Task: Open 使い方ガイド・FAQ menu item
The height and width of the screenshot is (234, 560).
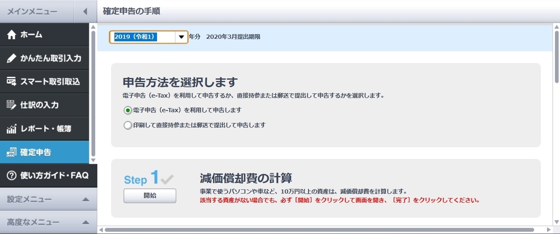Action: click(48, 176)
